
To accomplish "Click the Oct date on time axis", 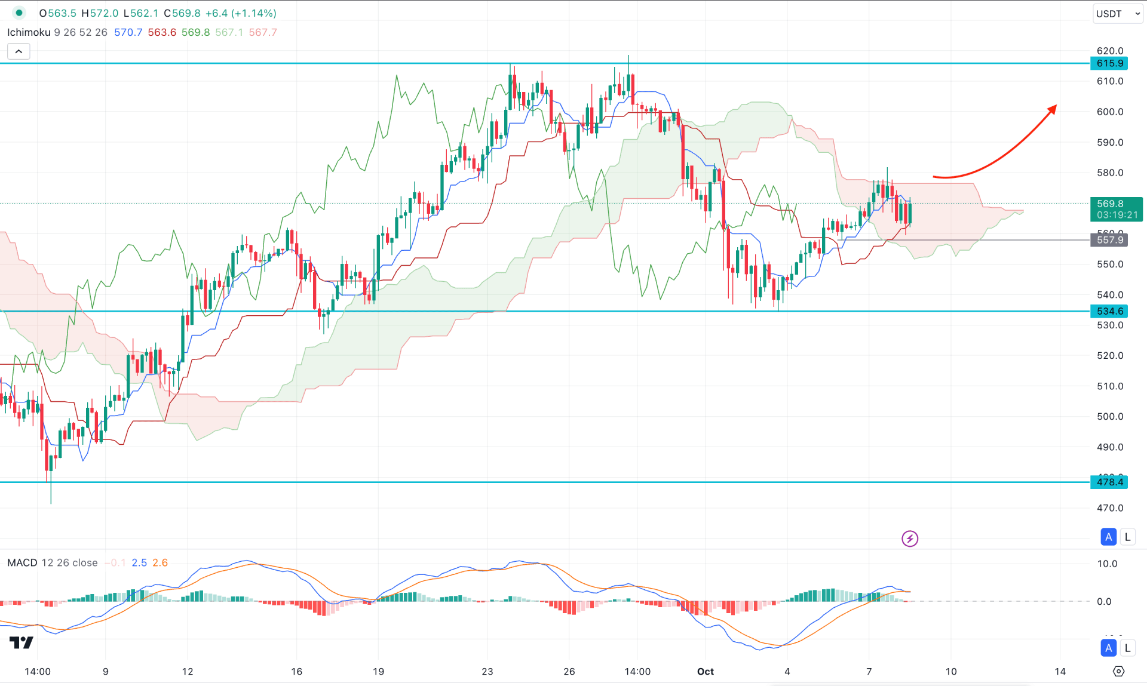I will [706, 671].
